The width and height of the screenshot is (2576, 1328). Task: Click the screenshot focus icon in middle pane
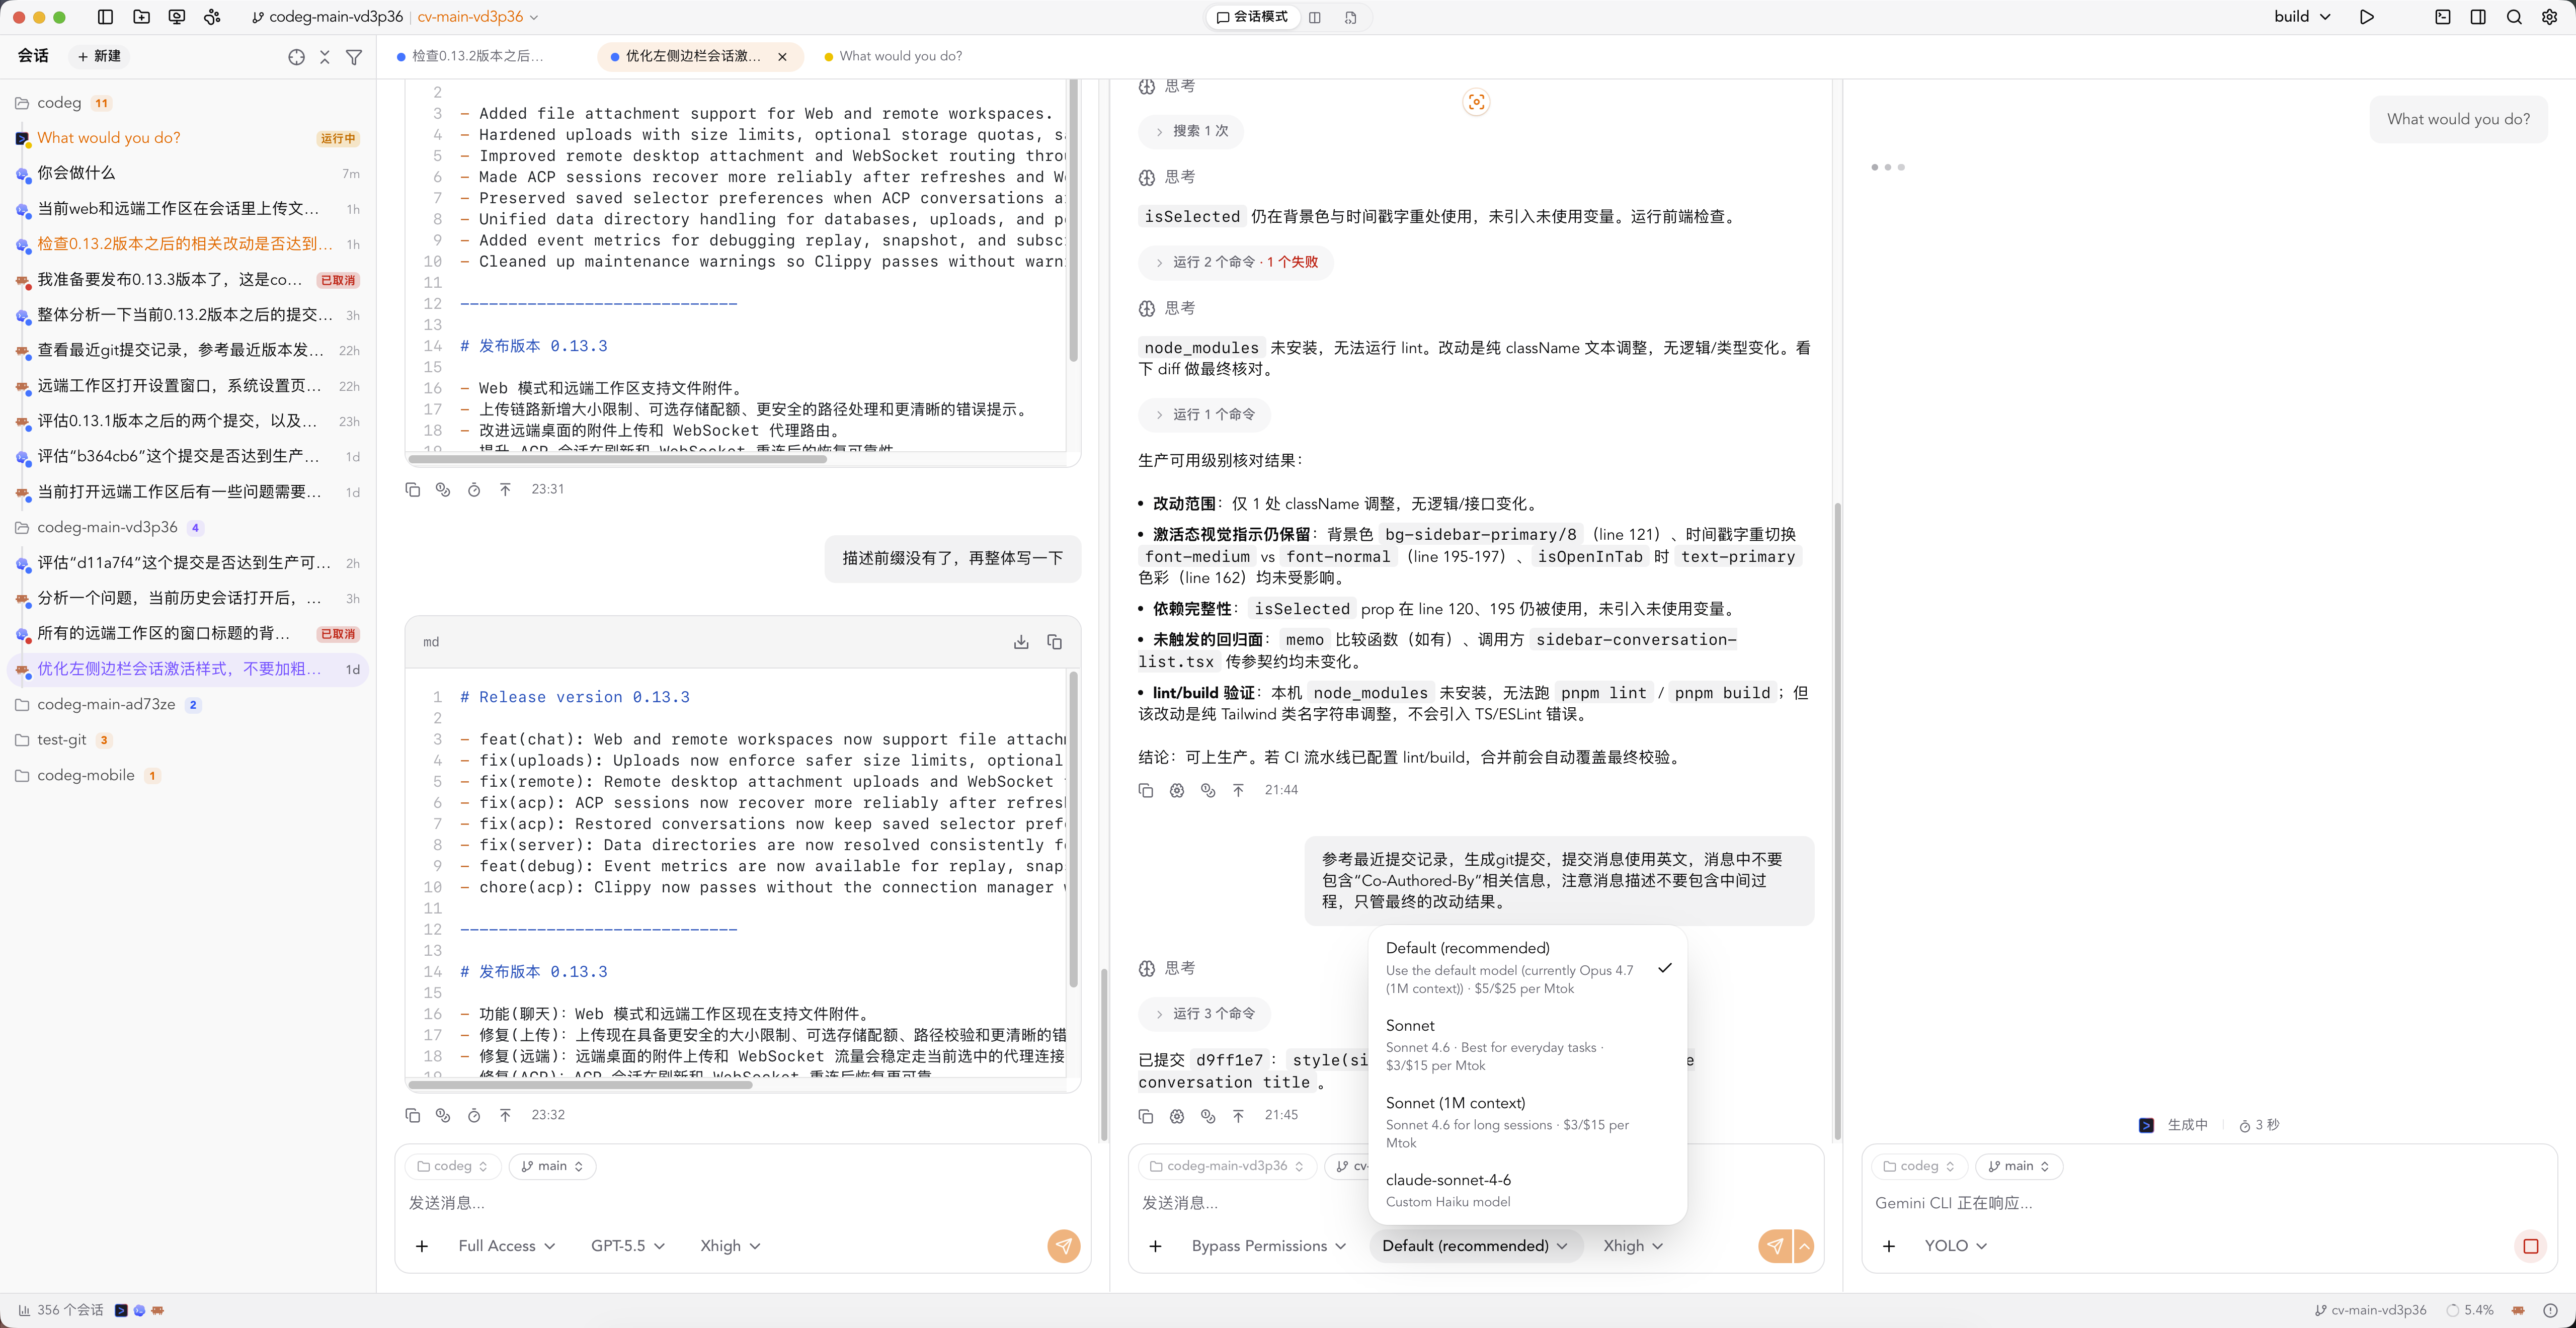coord(1476,102)
